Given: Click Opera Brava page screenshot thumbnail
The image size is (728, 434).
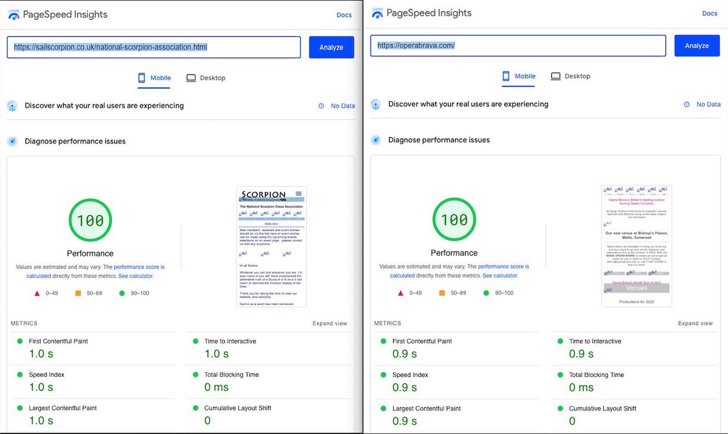Looking at the screenshot, I should coord(636,245).
